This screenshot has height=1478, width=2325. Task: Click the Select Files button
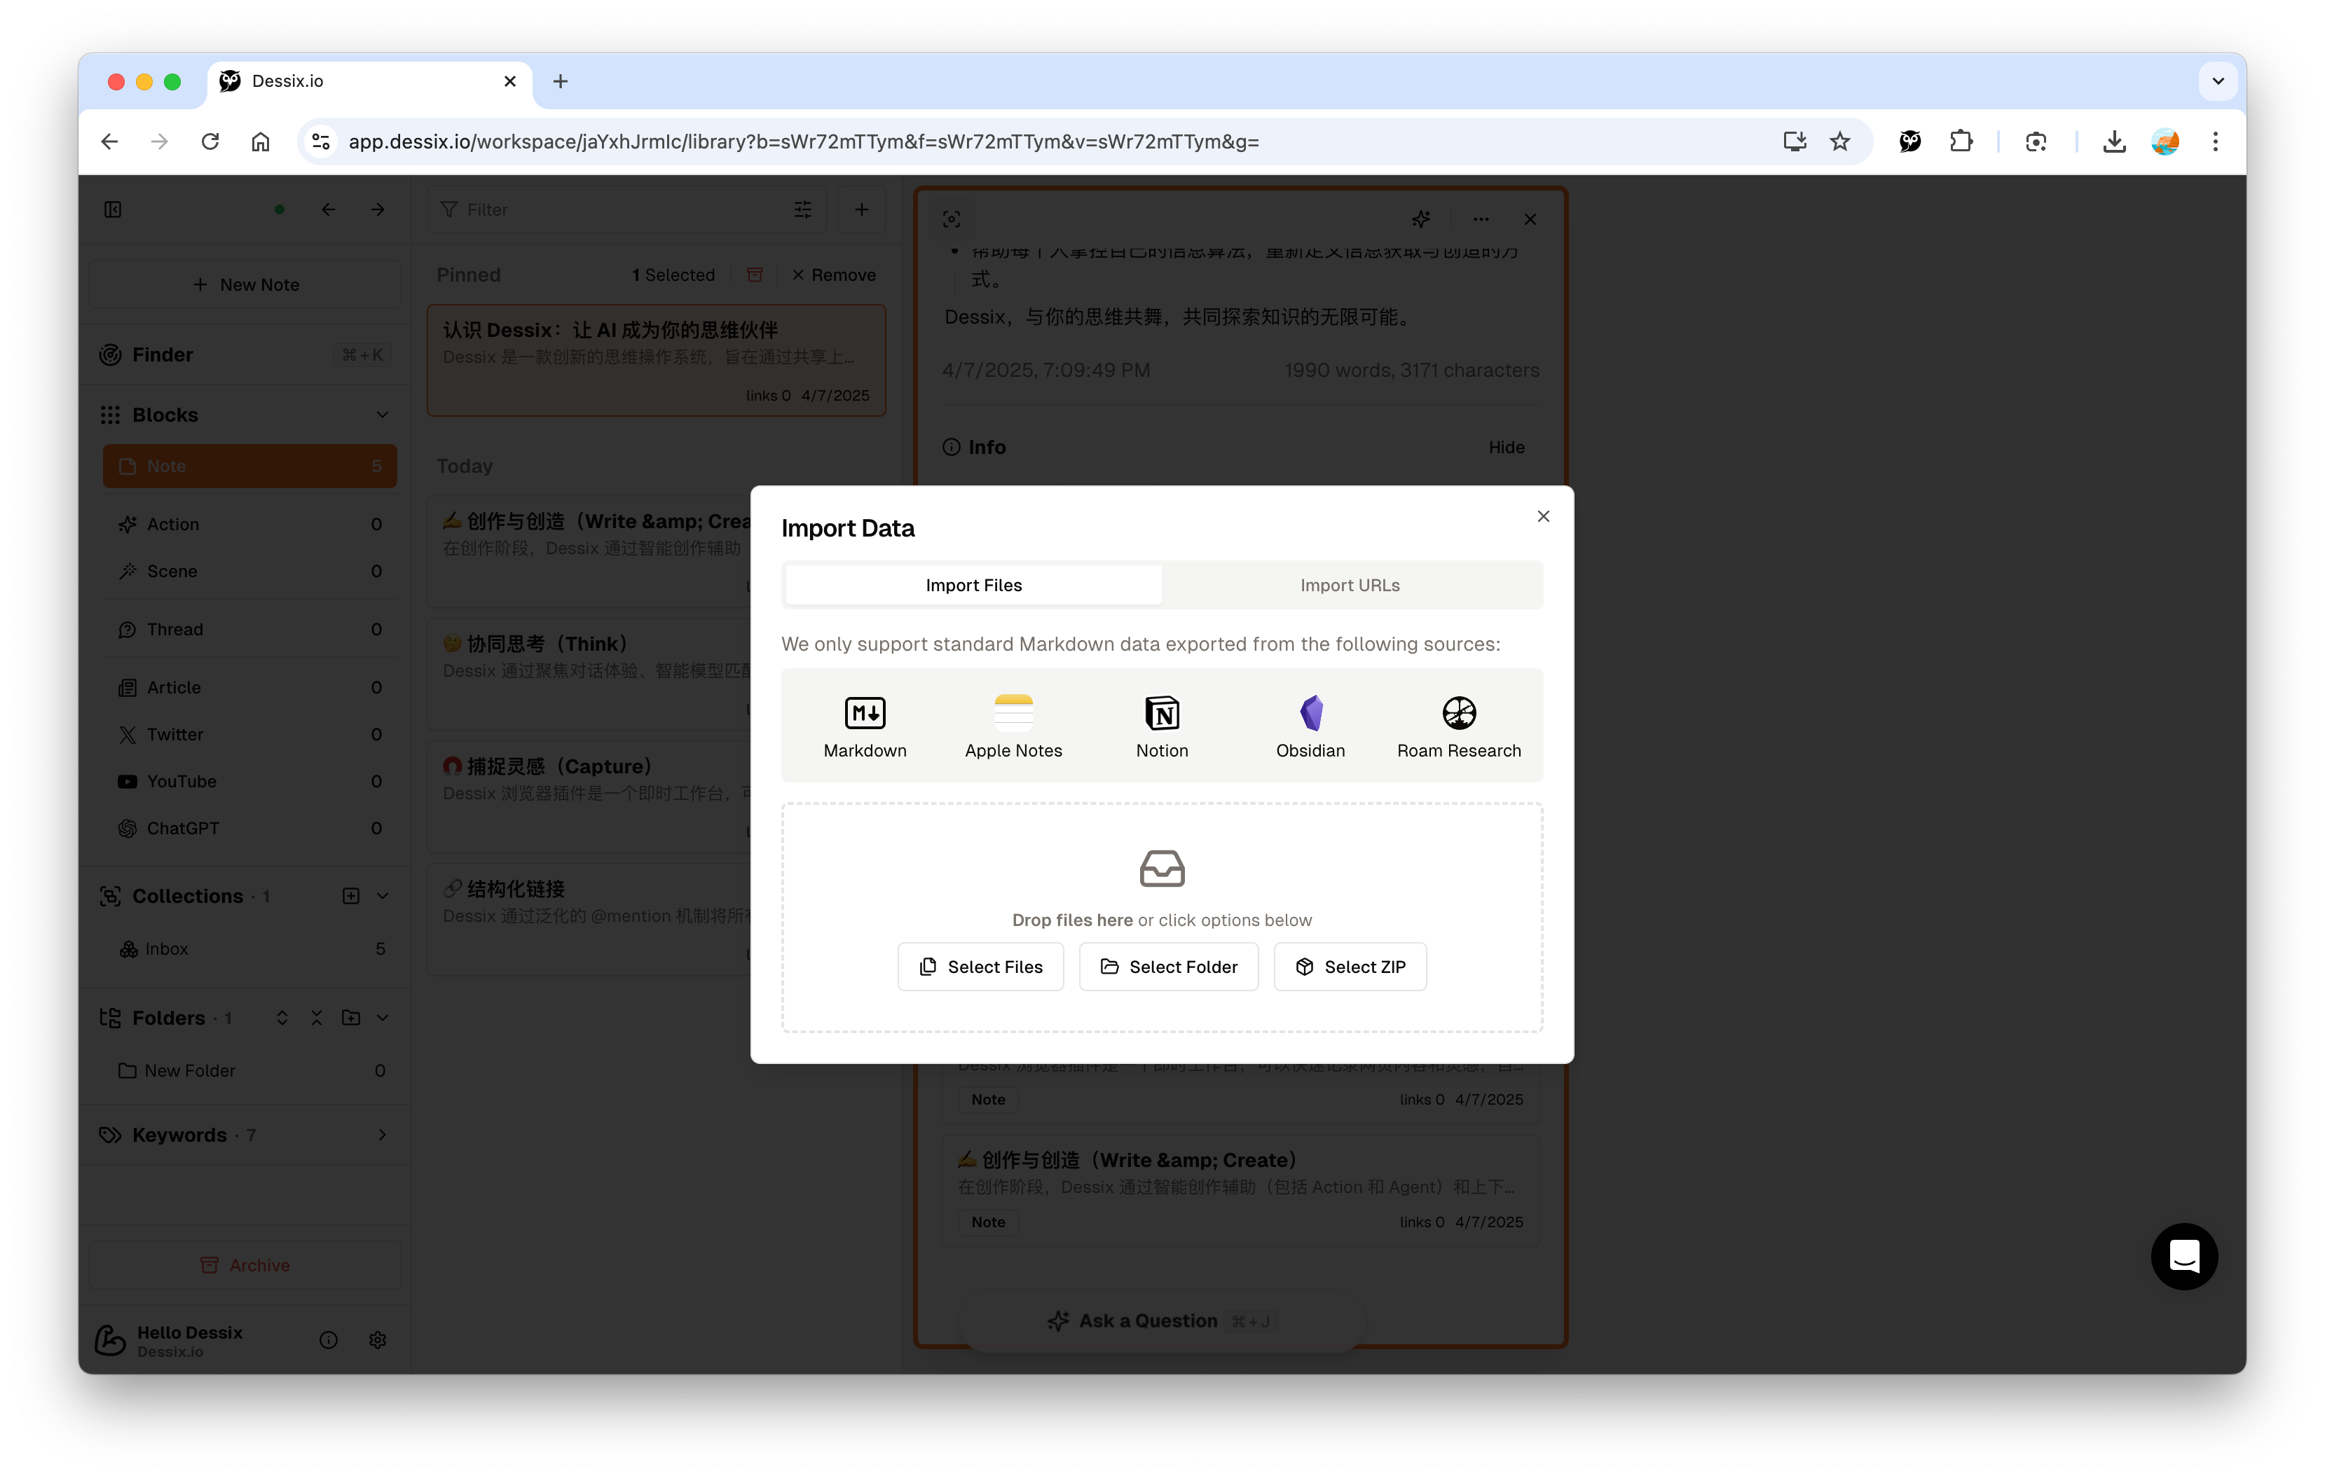(x=980, y=967)
